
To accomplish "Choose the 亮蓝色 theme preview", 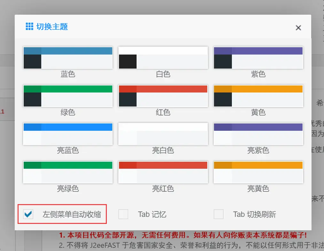I will click(67, 134).
